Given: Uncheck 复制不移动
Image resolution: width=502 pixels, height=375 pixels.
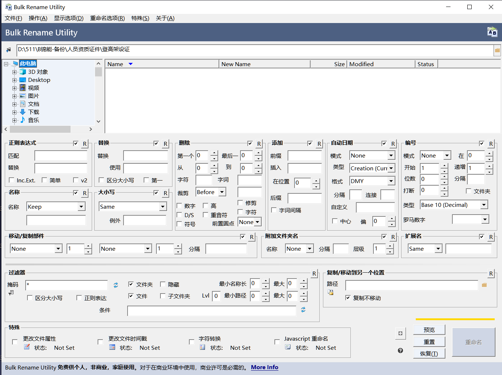Looking at the screenshot, I should click(348, 298).
